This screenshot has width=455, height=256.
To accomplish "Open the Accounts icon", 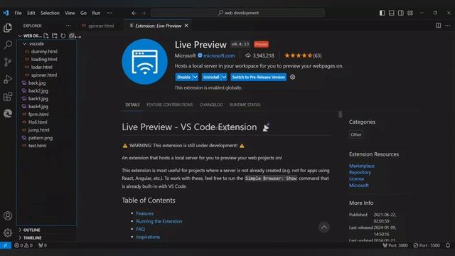I will (8, 215).
